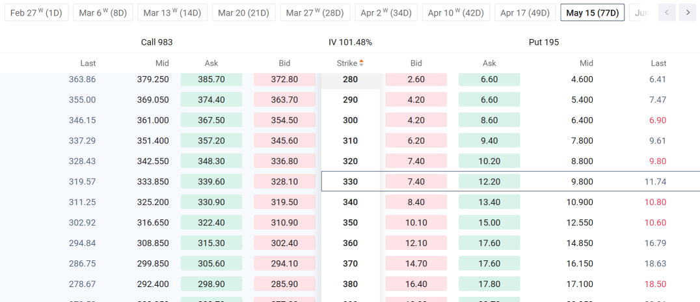The height and width of the screenshot is (302, 700).
Task: Click call ask 330.90 at strike 340
Action: 211,202
